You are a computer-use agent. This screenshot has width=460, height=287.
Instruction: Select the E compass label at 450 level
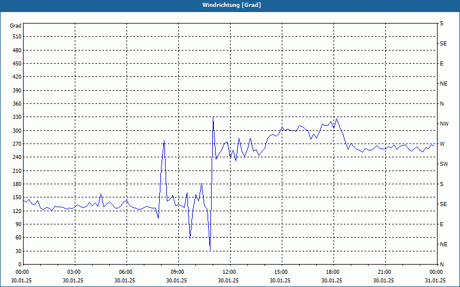442,64
